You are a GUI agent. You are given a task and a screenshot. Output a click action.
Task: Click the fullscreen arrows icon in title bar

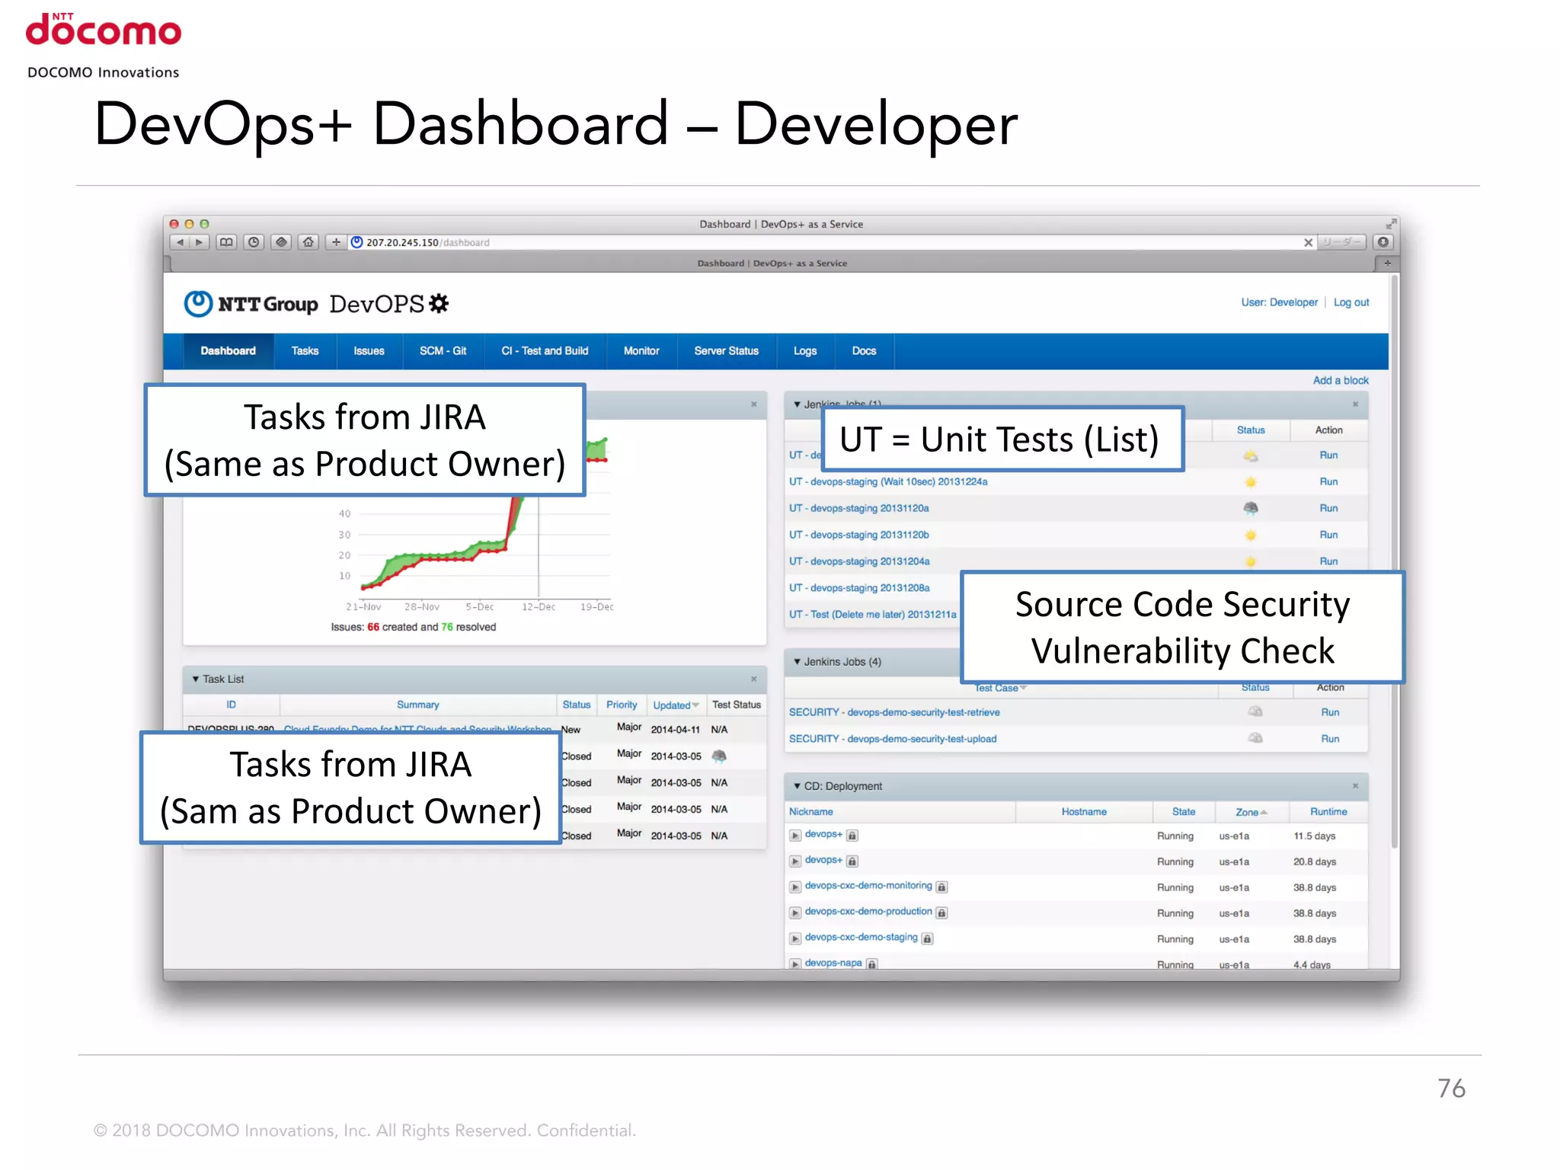click(1390, 224)
